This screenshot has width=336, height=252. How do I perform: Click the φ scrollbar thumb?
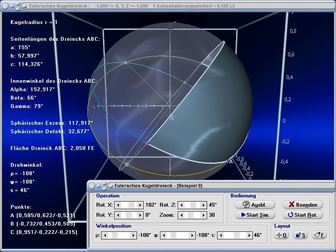173,236
